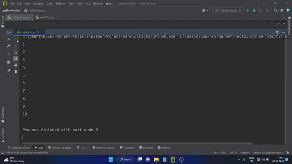Viewport: 292px width, 164px height.
Task: Close the 'Y while loop (1)' Run tab
Action: pyautogui.click(x=42, y=32)
